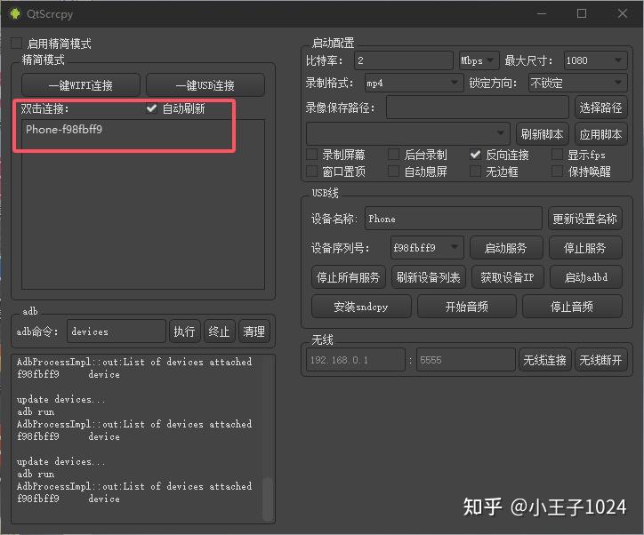The width and height of the screenshot is (644, 535).
Task: Click the 清理 log button
Action: tap(254, 331)
